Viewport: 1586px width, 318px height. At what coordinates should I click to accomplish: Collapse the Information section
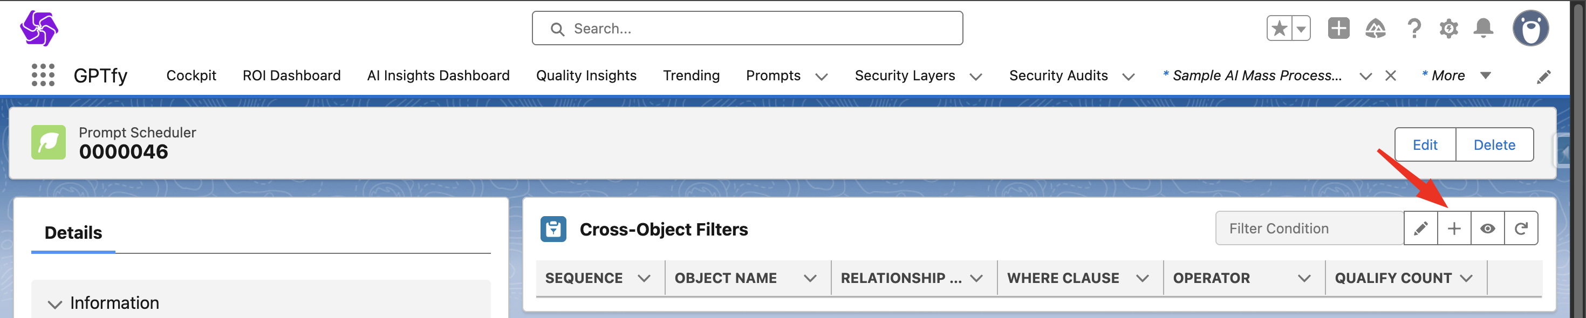[55, 304]
